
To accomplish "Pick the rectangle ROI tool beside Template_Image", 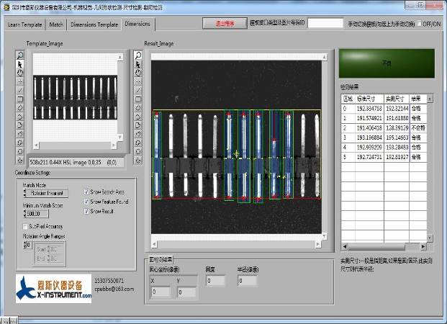I will pos(19,99).
